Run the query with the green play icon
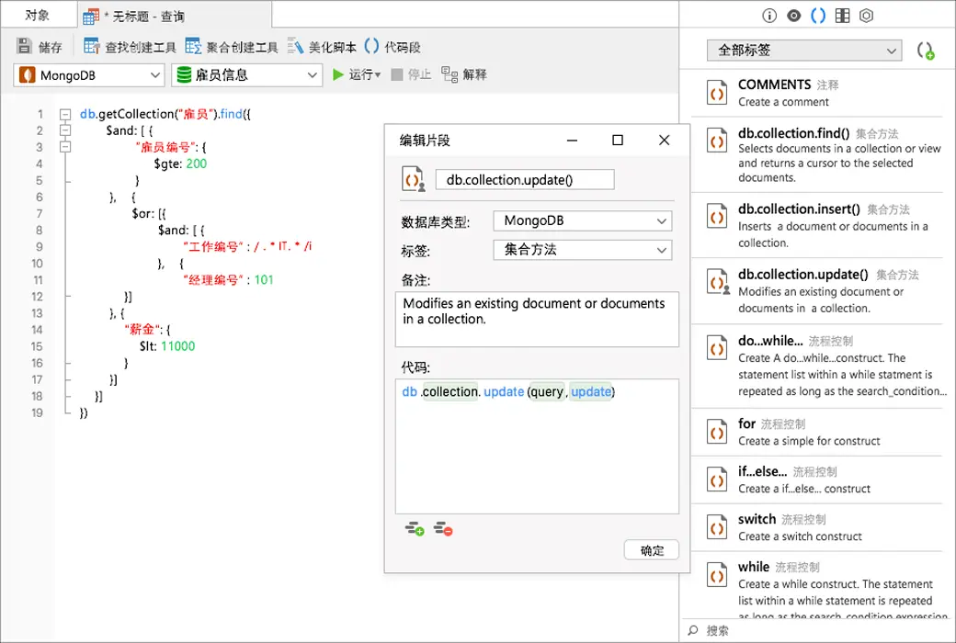Screen dimensions: 956x643 click(338, 75)
